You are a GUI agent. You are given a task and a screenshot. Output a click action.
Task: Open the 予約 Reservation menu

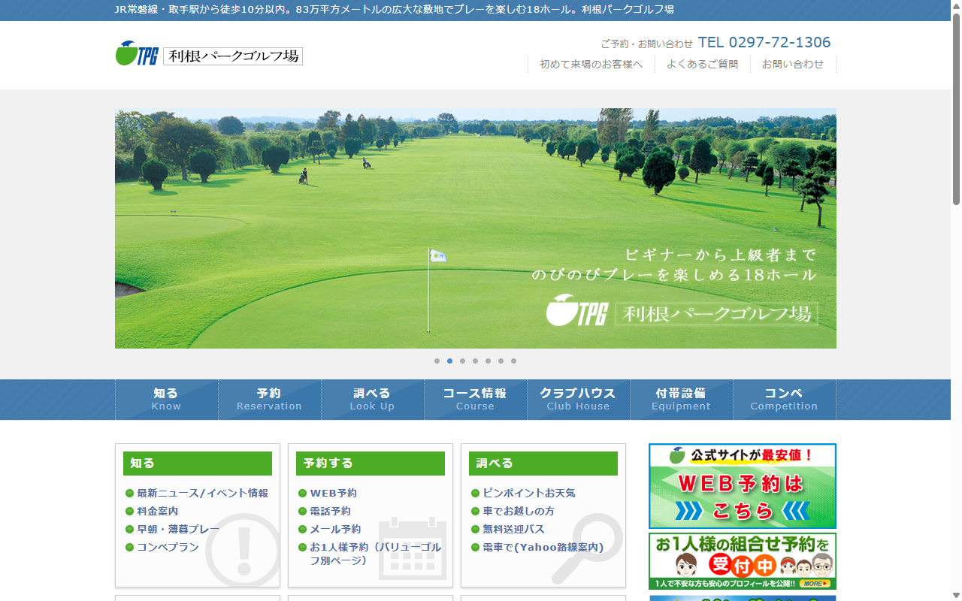pos(269,400)
